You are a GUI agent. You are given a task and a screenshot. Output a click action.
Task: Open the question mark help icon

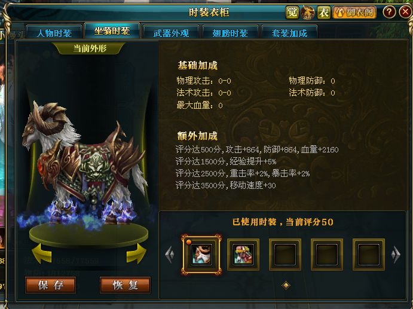(x=389, y=12)
